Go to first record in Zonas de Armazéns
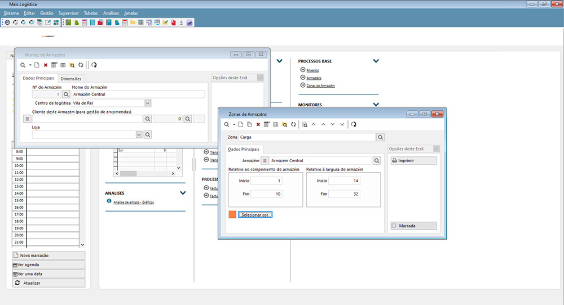This screenshot has width=564, height=305. pyautogui.click(x=314, y=124)
